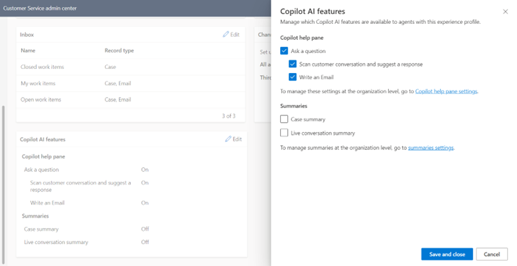Click the Name column header
The height and width of the screenshot is (266, 517).
[x=28, y=50]
